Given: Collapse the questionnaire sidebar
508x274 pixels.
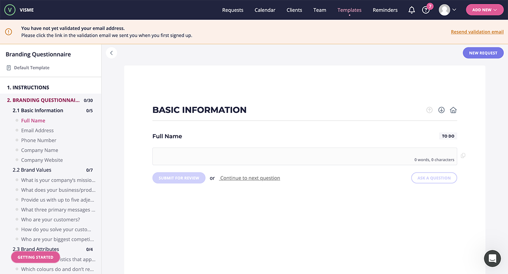Looking at the screenshot, I should tap(111, 52).
